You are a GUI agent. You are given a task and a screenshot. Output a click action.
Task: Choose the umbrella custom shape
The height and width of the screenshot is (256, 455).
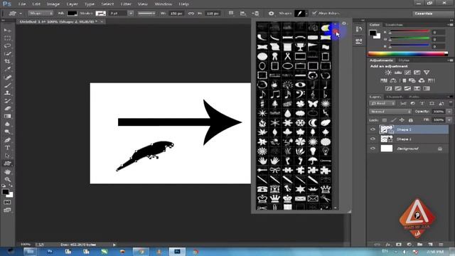click(x=313, y=161)
